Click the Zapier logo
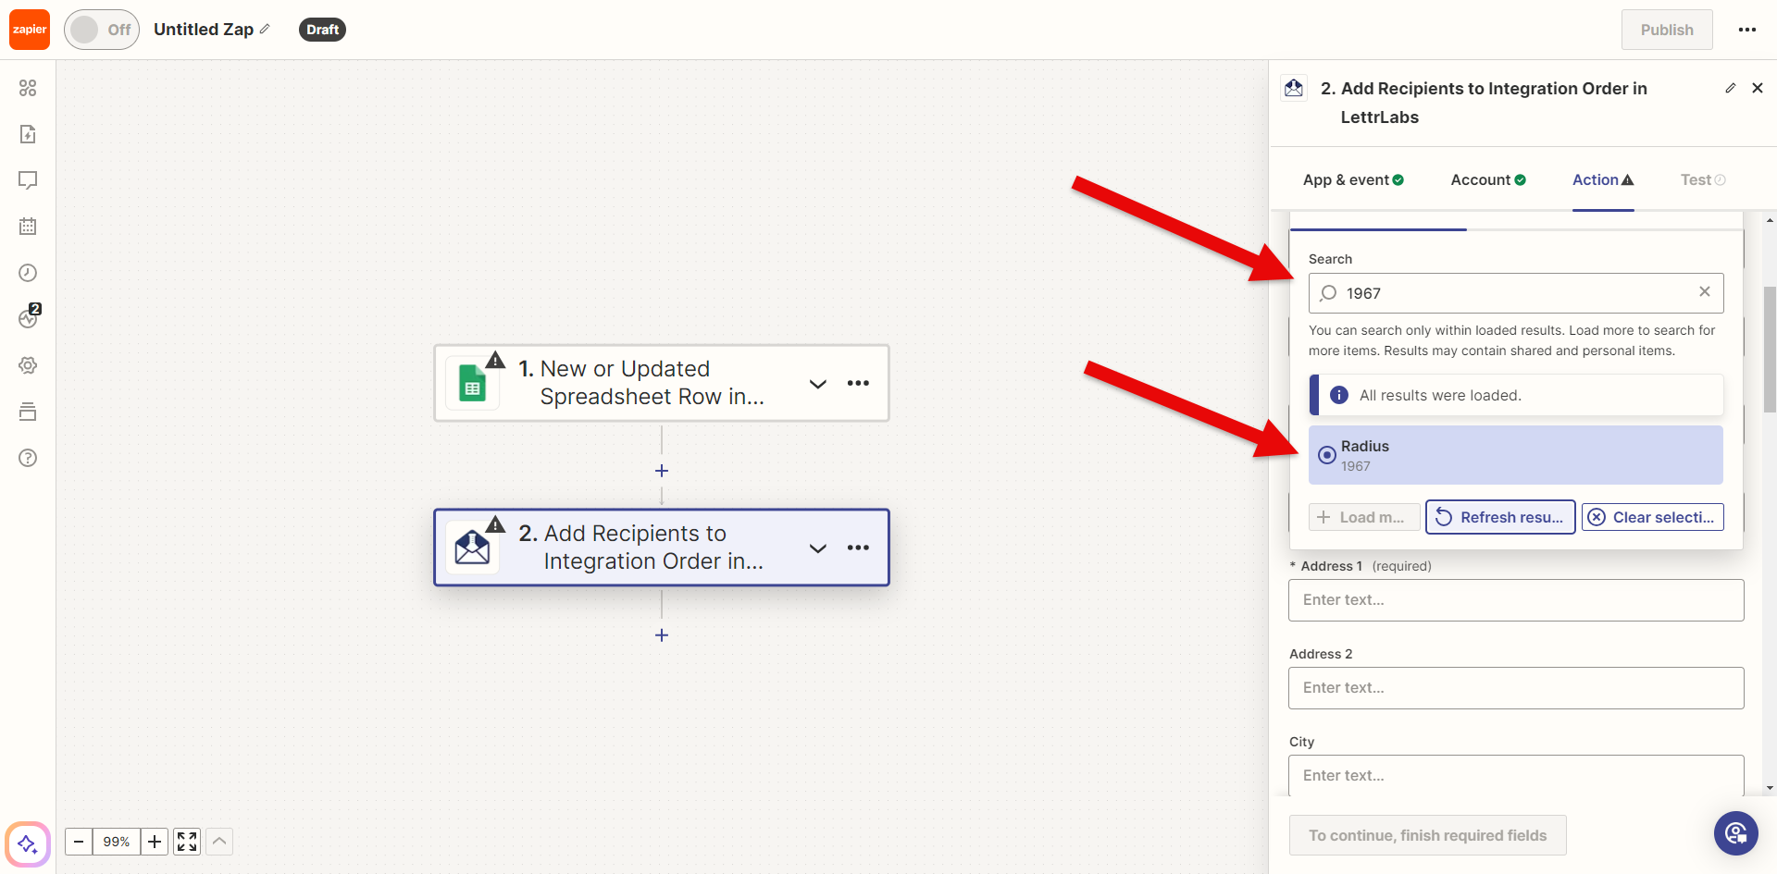The image size is (1777, 874). [30, 30]
